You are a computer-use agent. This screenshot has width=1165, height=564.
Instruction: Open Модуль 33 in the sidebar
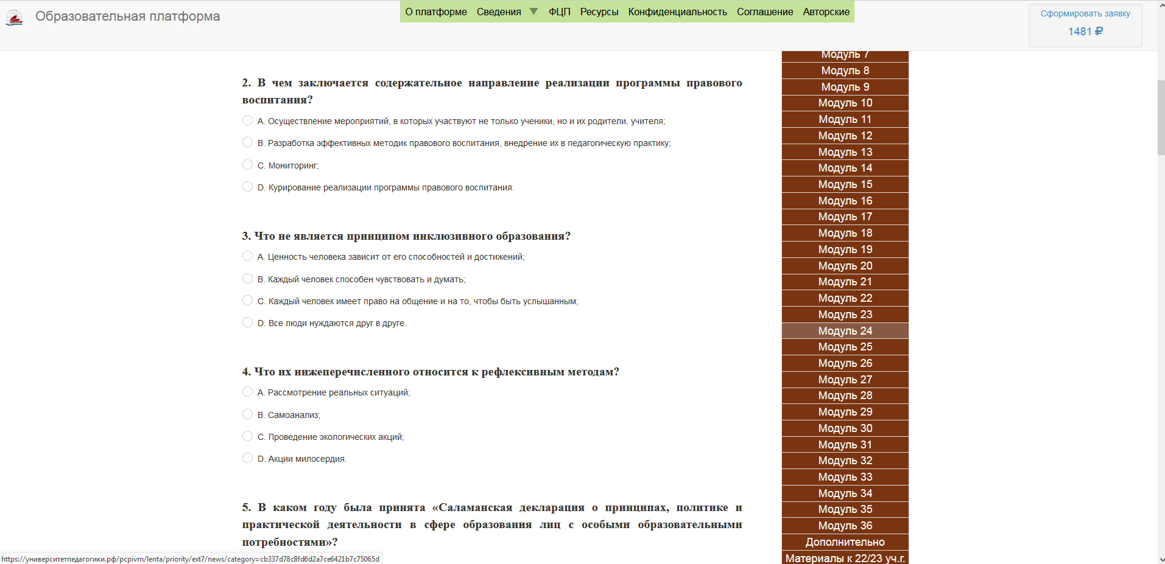(x=845, y=477)
